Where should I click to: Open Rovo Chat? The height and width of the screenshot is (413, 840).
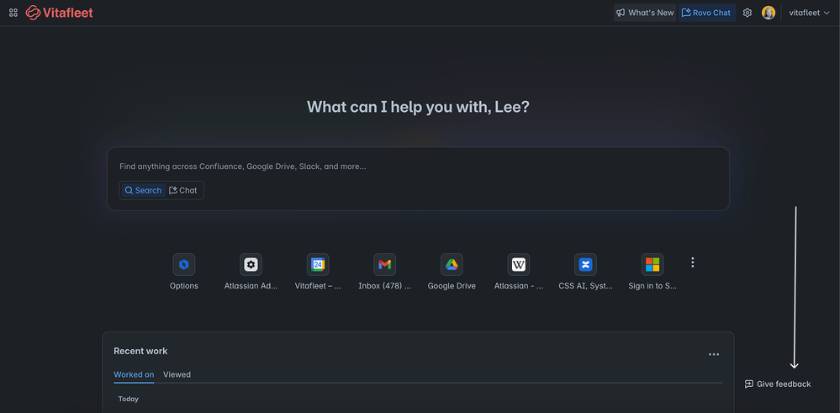tap(707, 13)
